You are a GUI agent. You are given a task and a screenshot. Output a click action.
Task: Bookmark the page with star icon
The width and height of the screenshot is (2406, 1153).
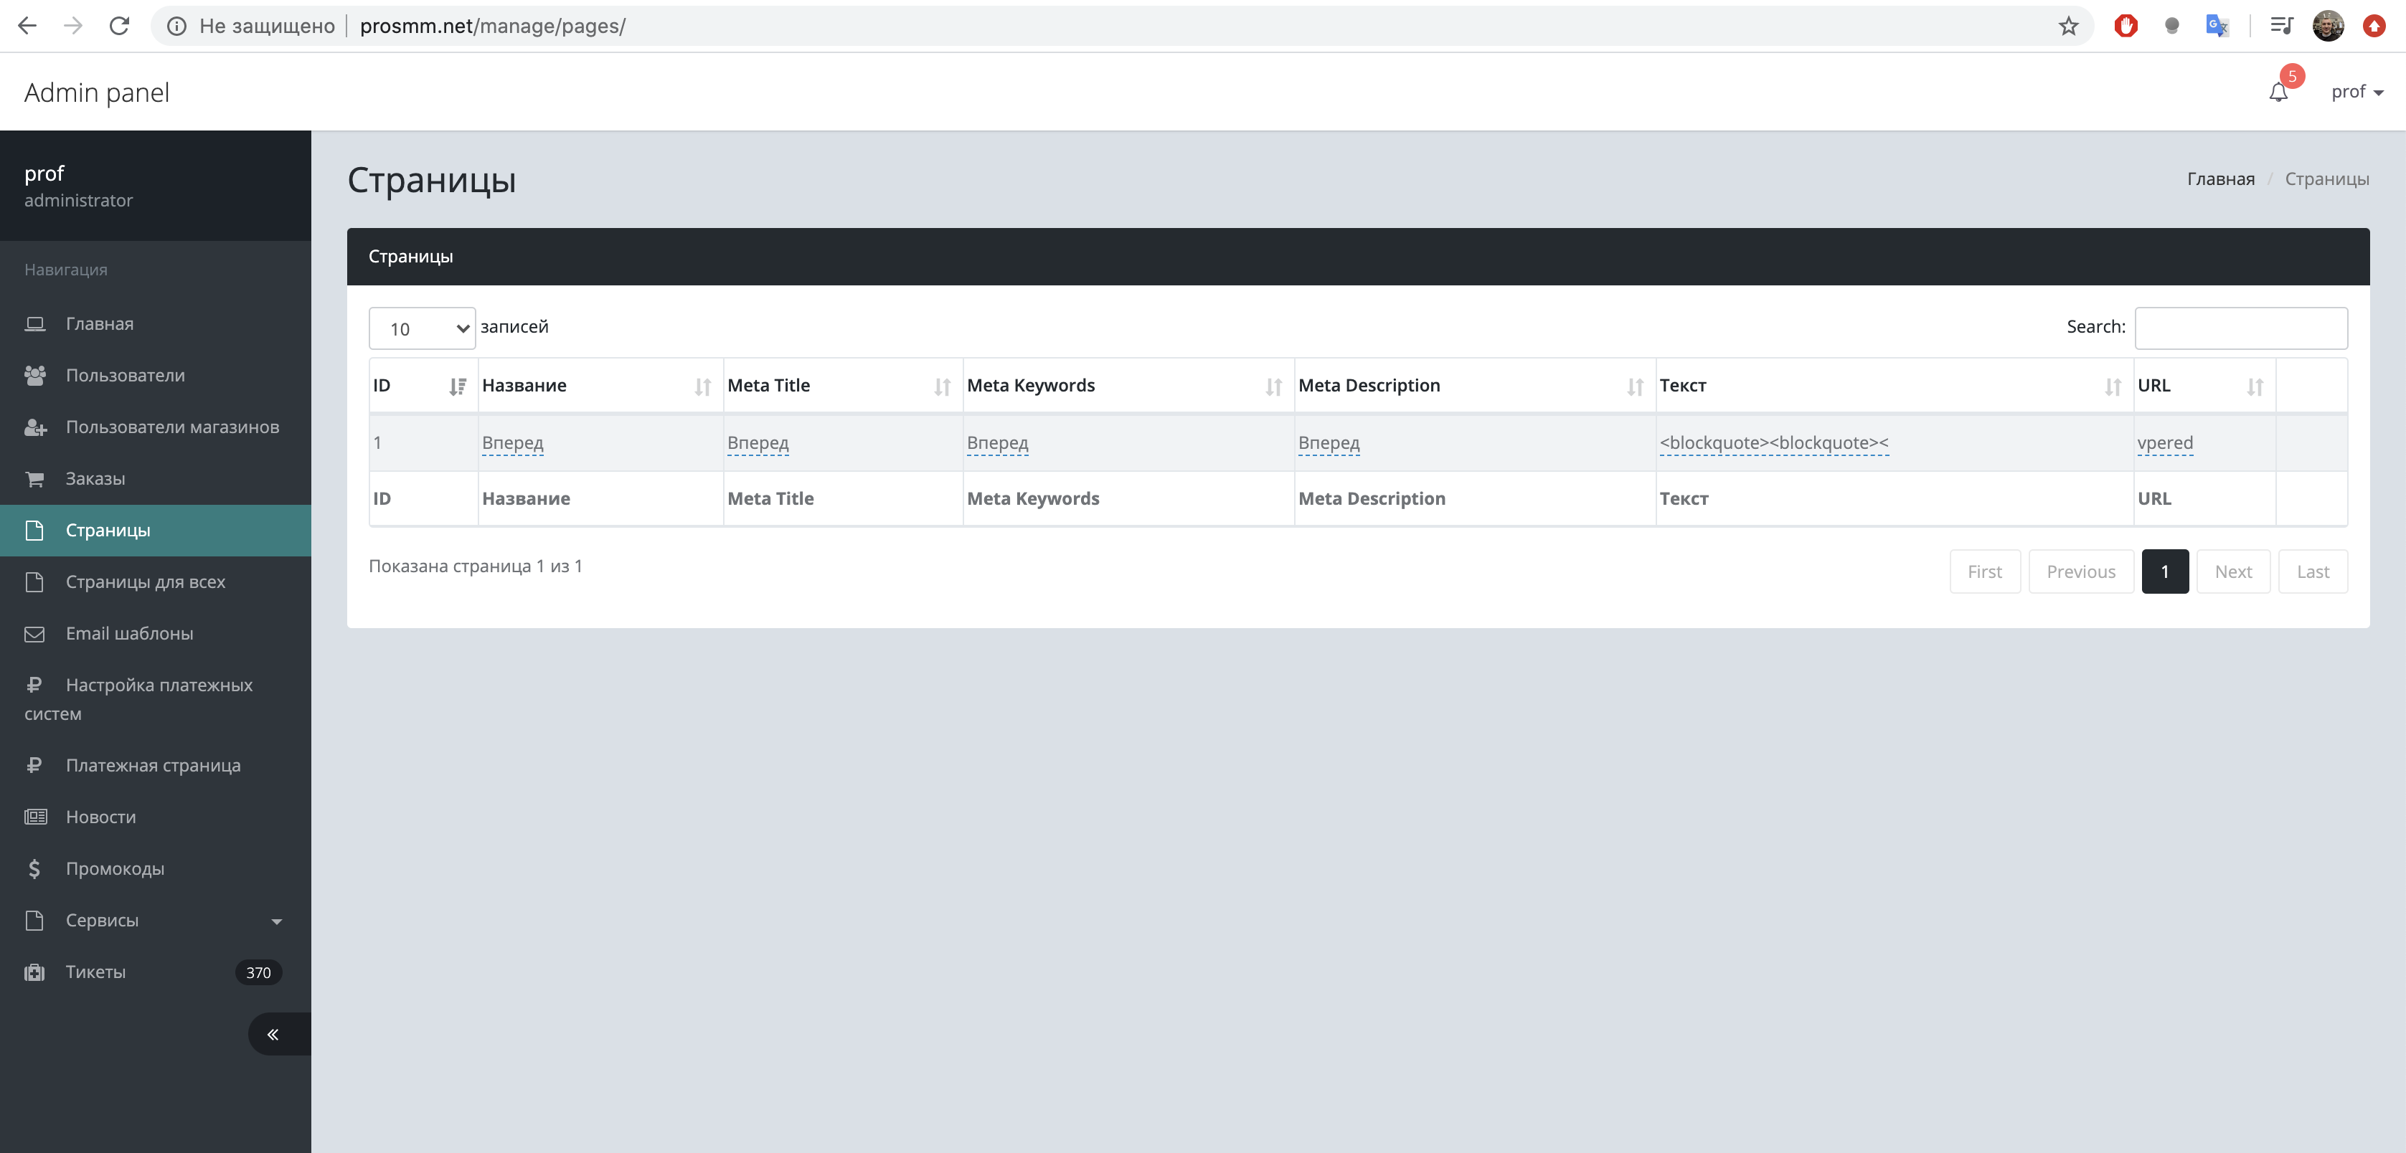point(2068,26)
